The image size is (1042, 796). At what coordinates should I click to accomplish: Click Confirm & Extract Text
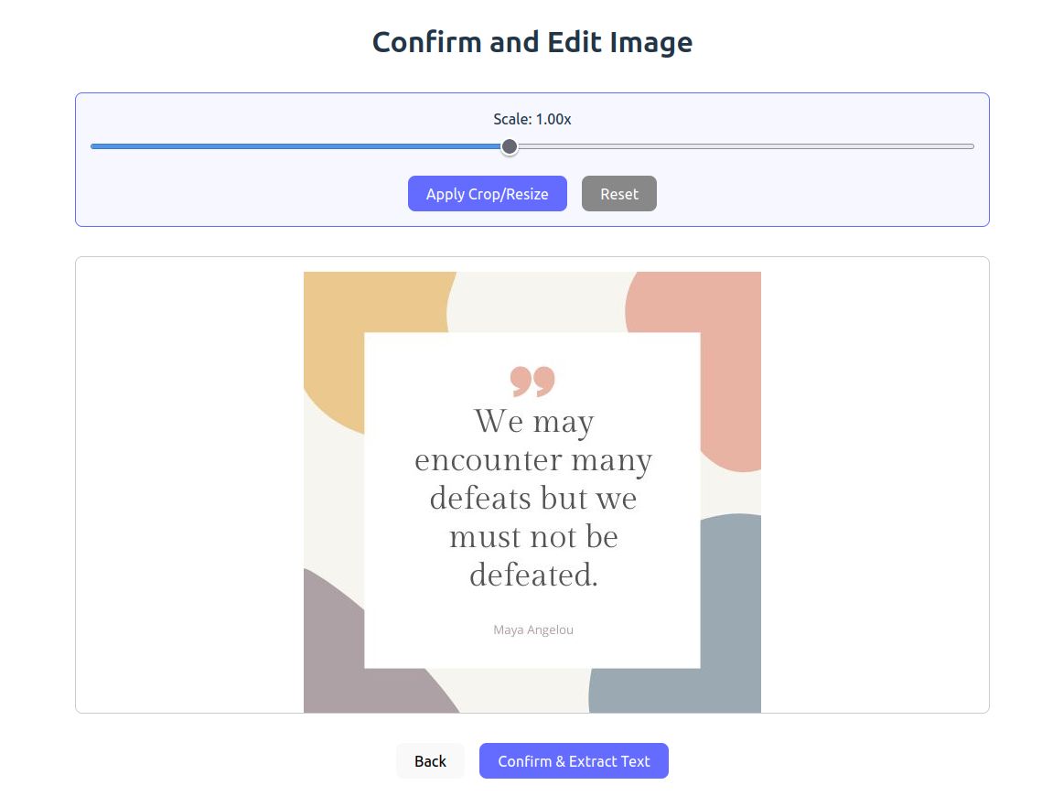pos(574,761)
